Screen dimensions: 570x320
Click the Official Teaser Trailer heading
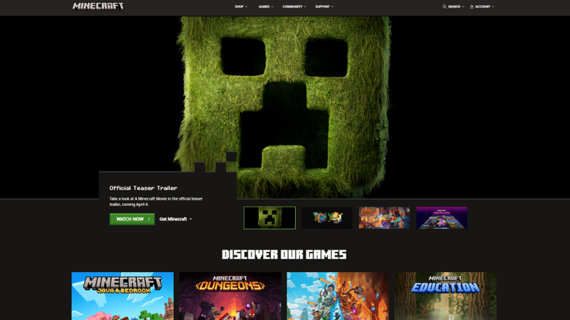coord(144,188)
